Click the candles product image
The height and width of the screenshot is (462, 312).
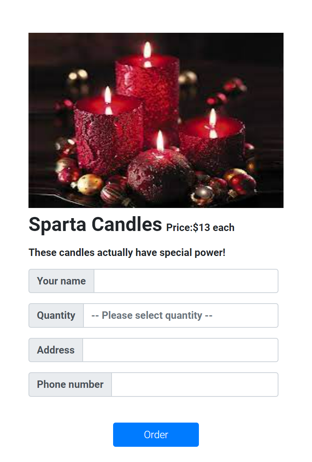[156, 120]
